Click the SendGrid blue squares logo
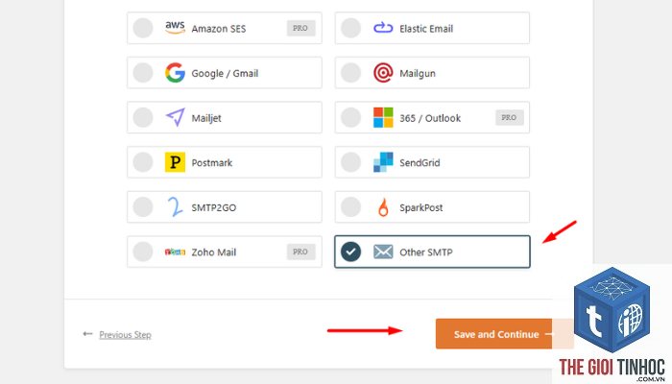This screenshot has height=384, width=672. [383, 162]
